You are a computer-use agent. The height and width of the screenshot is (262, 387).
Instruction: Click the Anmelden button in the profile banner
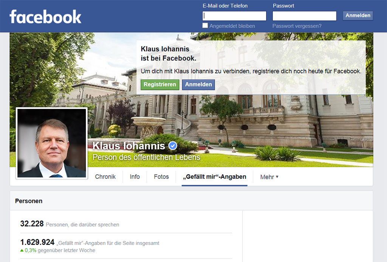point(198,85)
